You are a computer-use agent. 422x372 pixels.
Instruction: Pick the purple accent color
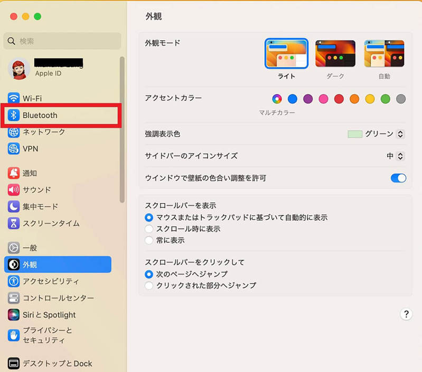coord(308,99)
